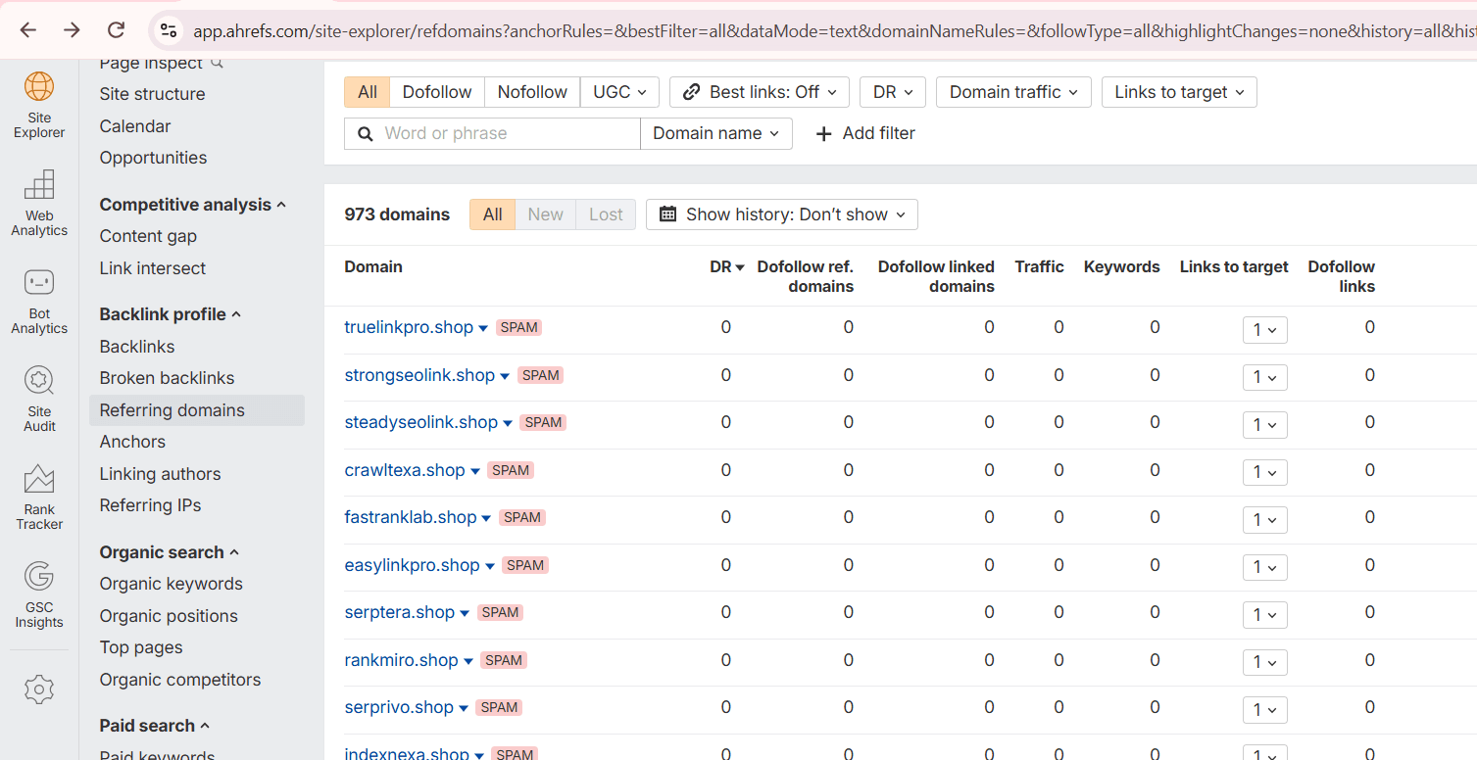Open the DR filter dropdown

coord(893,92)
